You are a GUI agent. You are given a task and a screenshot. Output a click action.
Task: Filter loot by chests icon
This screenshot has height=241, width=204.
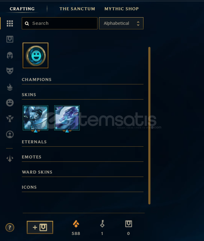(10, 39)
